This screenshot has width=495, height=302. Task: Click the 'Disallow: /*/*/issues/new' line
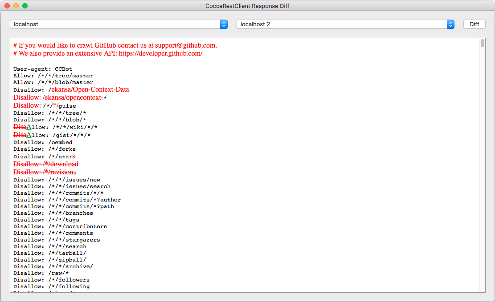tap(57, 180)
